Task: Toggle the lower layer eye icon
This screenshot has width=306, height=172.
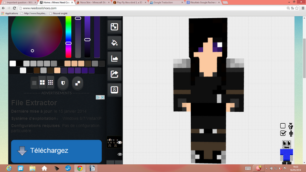Action: coord(120,154)
